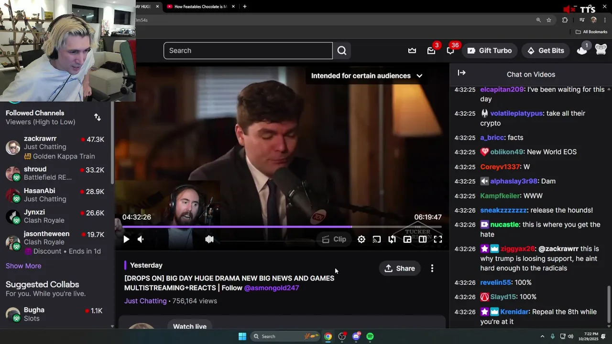This screenshot has width=612, height=344.
Task: Click the Windows taskbar search box
Action: [x=285, y=336]
